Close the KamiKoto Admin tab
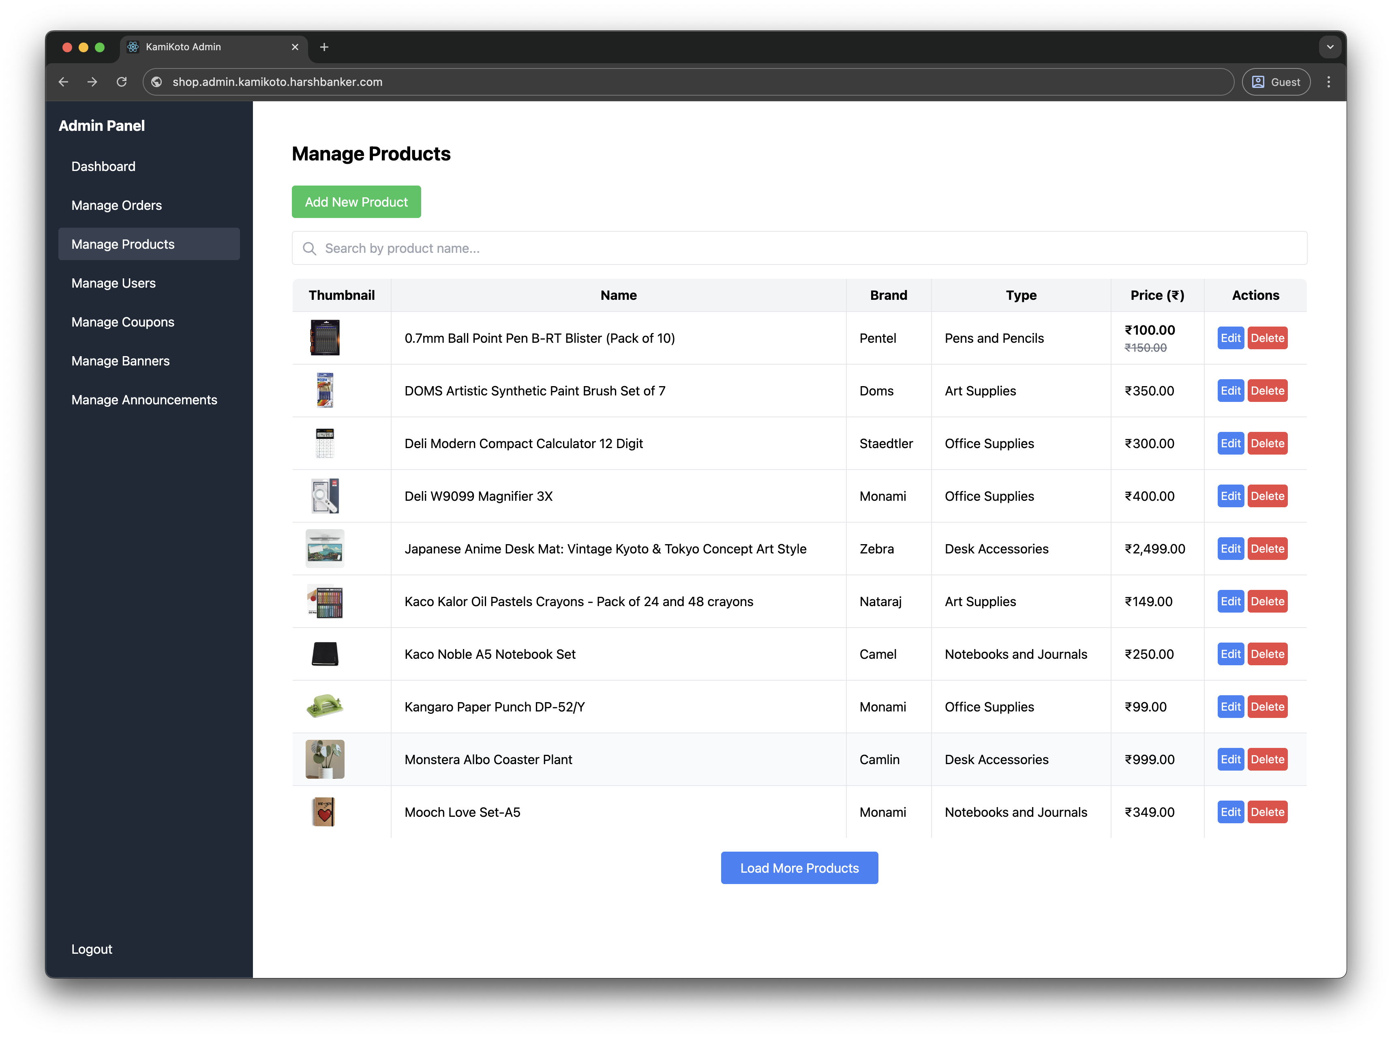 pos(295,47)
